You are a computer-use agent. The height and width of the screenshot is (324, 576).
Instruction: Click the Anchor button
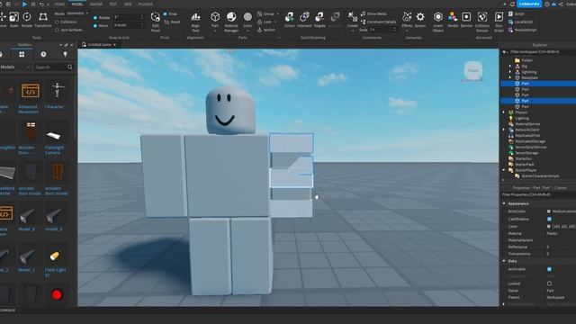tap(266, 30)
